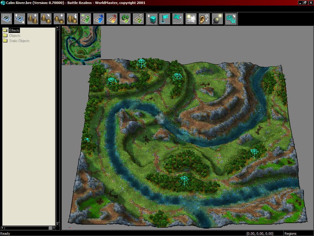Screen dimensions: 314x236
Task: Pick the tree placement tool
Action: click(x=125, y=19)
